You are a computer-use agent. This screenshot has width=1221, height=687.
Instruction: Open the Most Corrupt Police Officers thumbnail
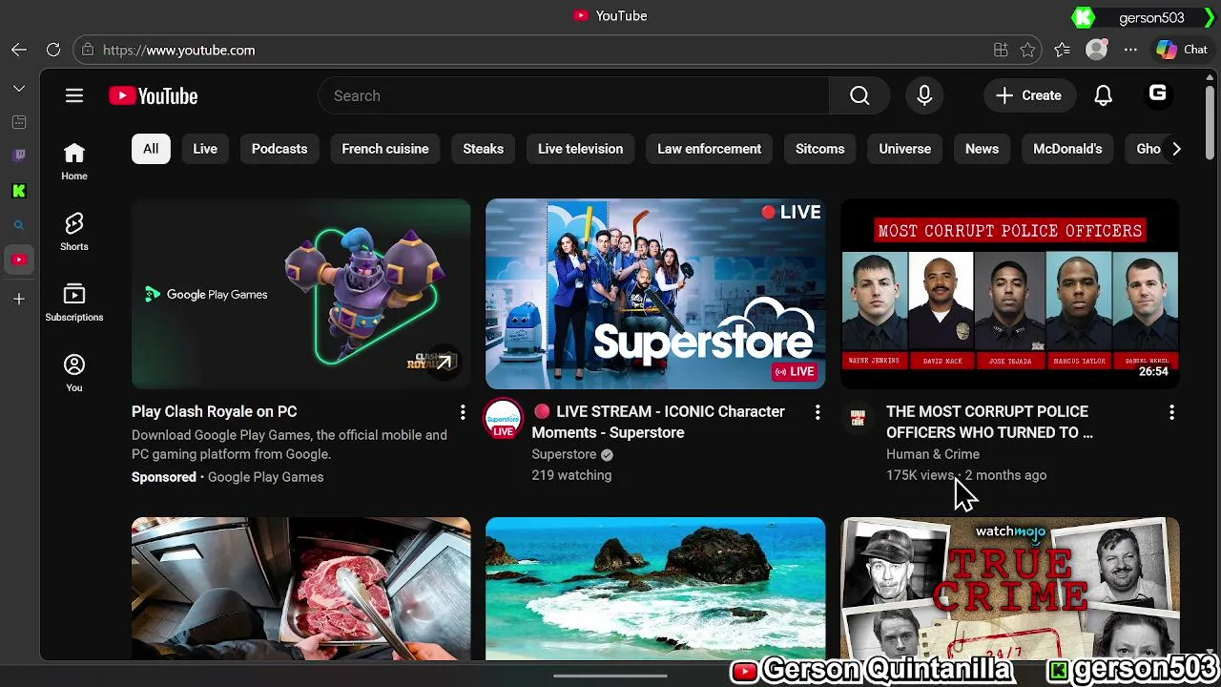tap(1010, 294)
